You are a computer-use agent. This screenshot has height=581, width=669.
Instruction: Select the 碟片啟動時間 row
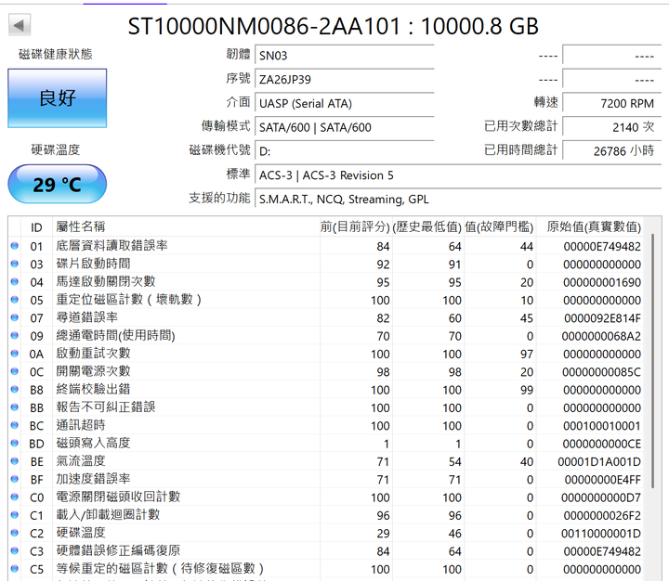pyautogui.click(x=326, y=264)
